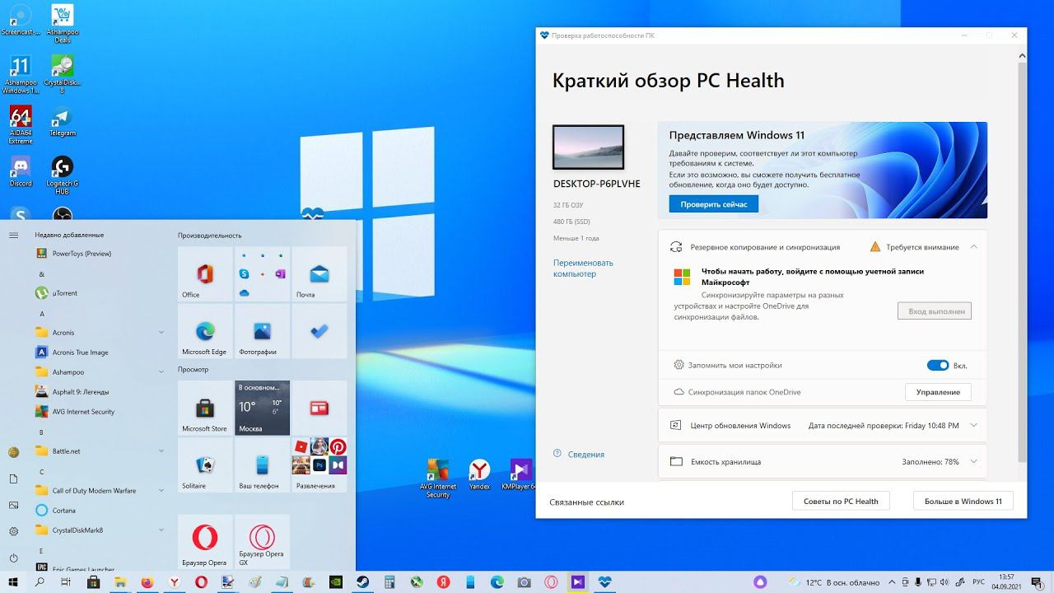Open Yandex desktop shortcut
1054x593 pixels.
pyautogui.click(x=479, y=474)
